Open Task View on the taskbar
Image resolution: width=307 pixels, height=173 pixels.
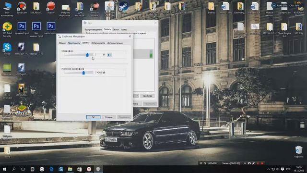click(23, 169)
